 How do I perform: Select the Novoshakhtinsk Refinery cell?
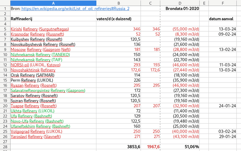(x=53, y=70)
